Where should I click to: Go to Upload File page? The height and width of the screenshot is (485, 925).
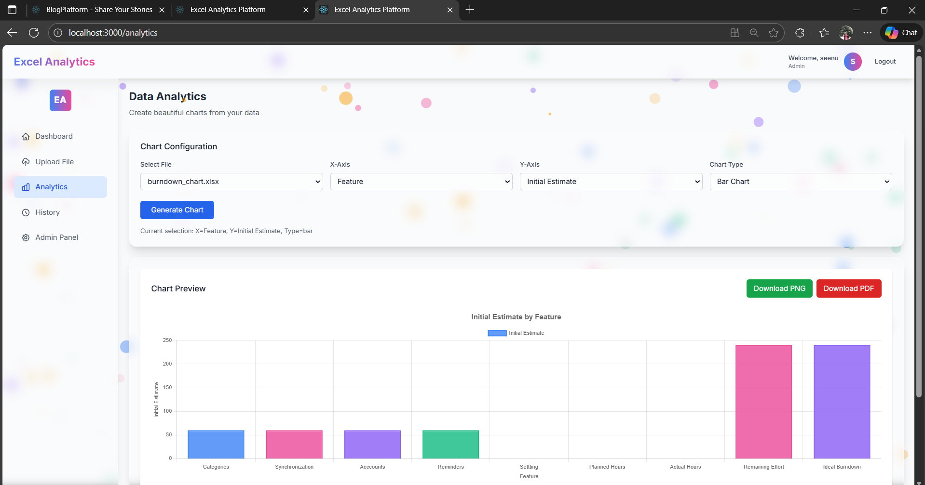click(60, 162)
